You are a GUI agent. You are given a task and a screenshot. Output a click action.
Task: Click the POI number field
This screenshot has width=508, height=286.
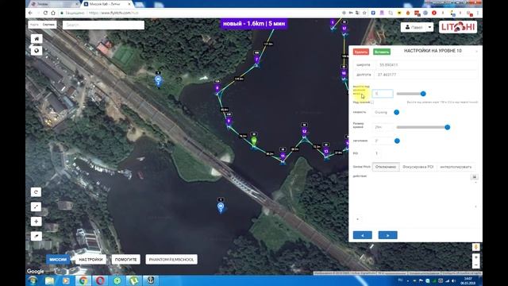coord(377,153)
